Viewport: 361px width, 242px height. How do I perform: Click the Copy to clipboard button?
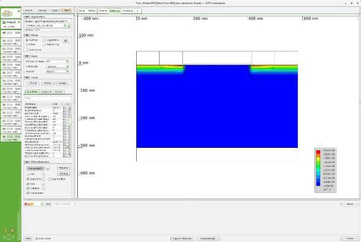click(182, 239)
